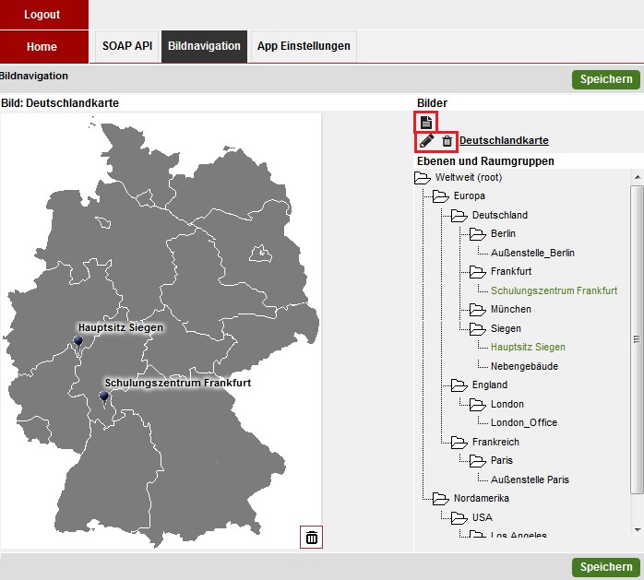Click the scroll up arrow of the tree
Image resolution: width=644 pixels, height=580 pixels.
pyautogui.click(x=637, y=177)
